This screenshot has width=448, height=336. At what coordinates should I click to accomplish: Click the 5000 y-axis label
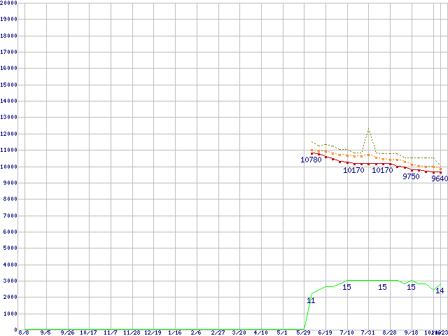pos(10,248)
